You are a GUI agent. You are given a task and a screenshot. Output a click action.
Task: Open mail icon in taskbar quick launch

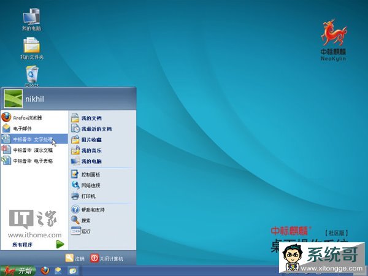tap(58, 271)
